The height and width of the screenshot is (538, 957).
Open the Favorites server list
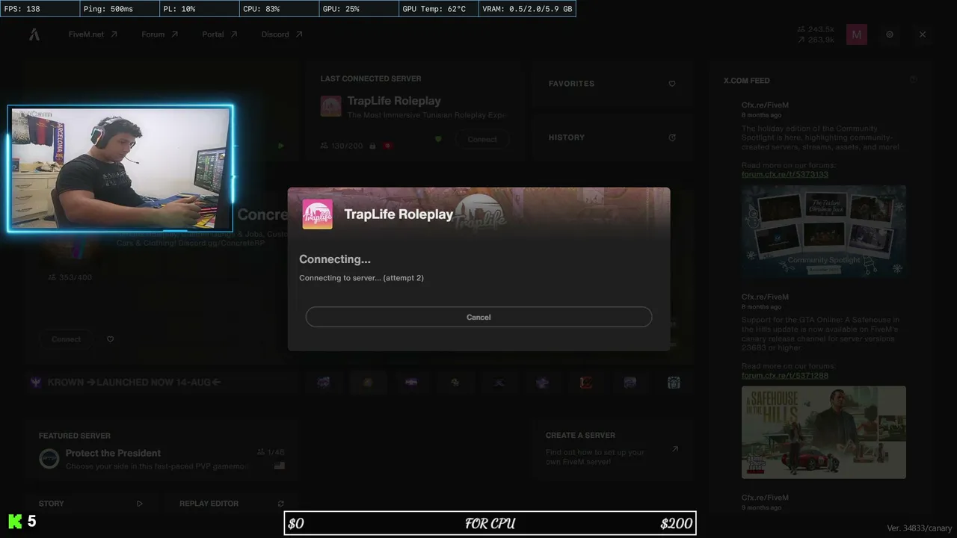click(612, 84)
